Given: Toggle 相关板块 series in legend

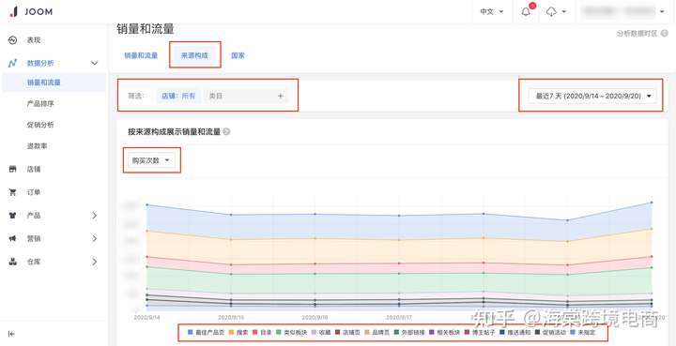Looking at the screenshot, I should [x=443, y=332].
